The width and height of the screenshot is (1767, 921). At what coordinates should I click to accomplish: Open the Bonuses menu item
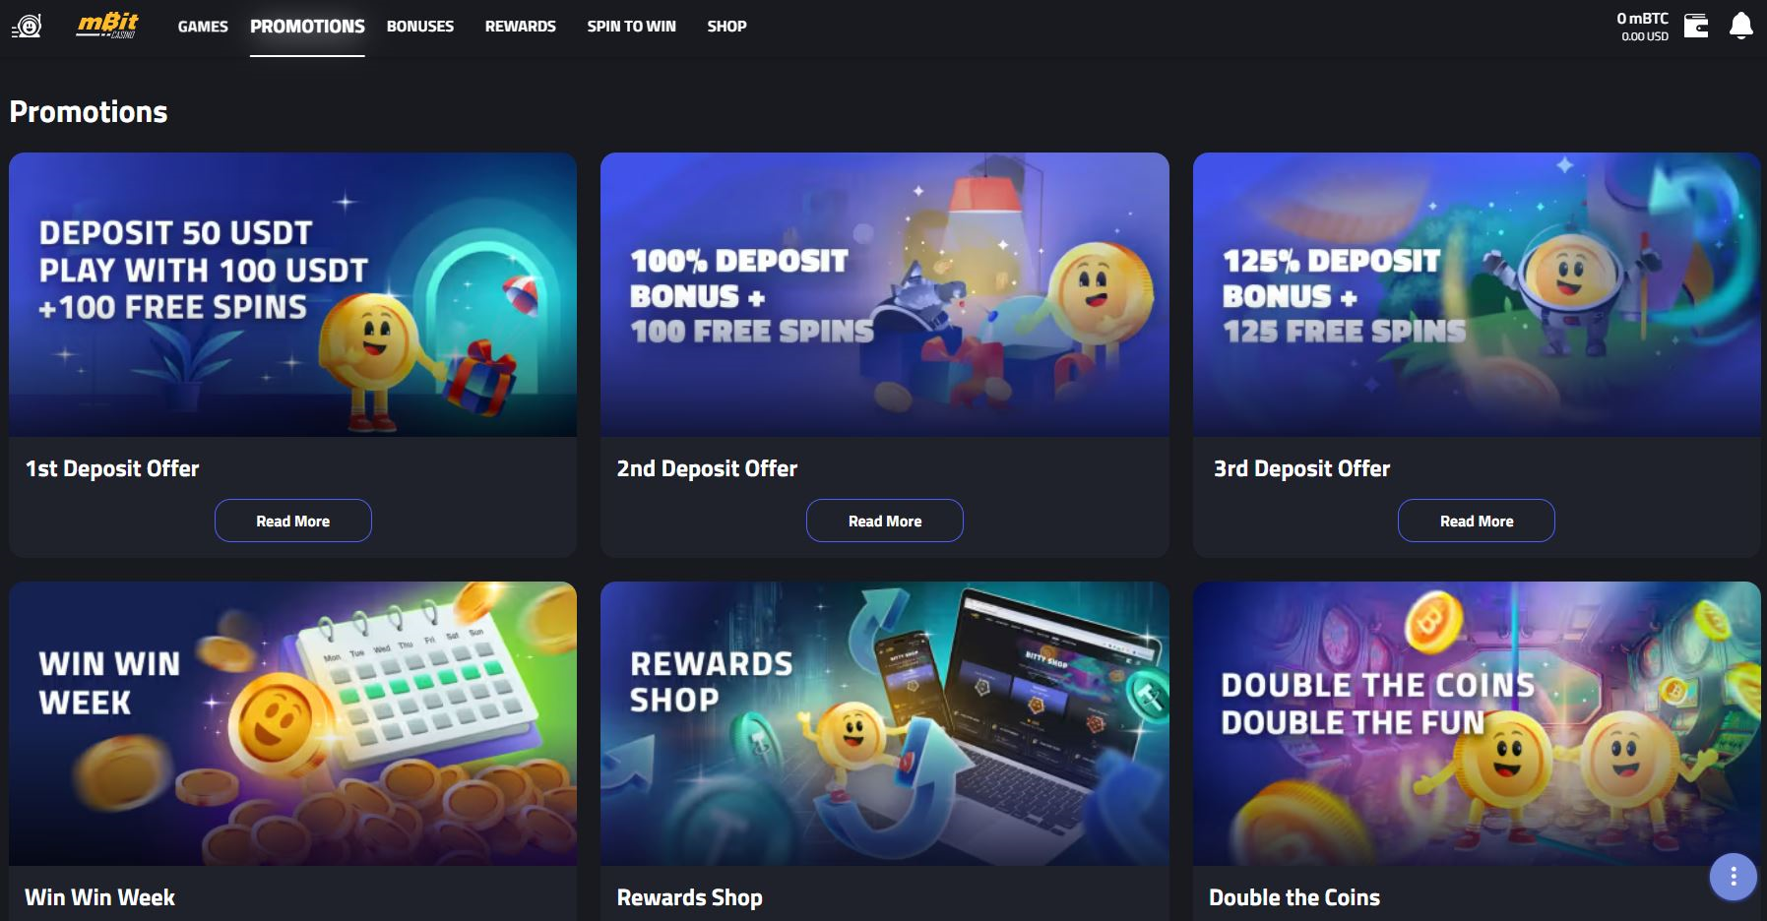tap(420, 27)
